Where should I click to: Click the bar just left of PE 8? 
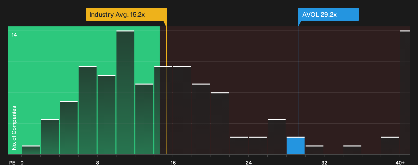click(x=88, y=110)
